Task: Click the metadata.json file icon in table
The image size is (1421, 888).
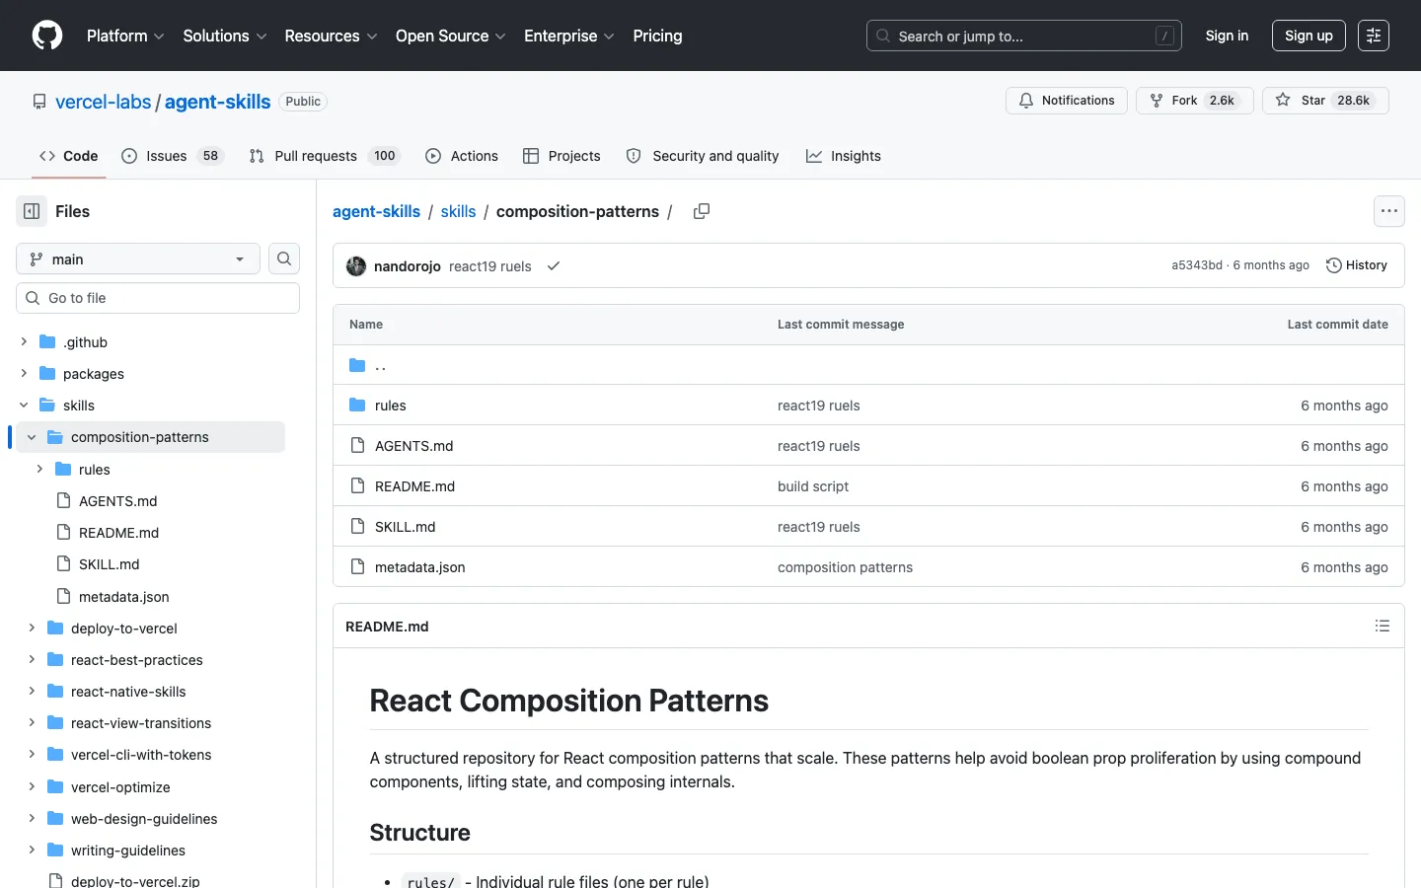Action: [357, 567]
